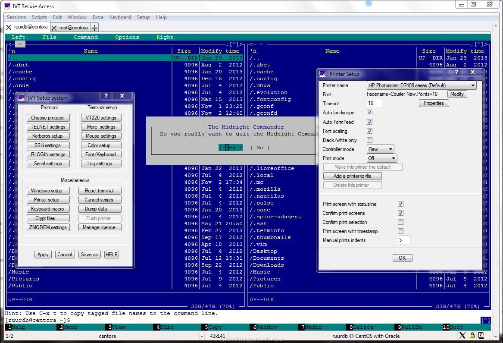
Task: Open the Setup menu
Action: click(143, 17)
